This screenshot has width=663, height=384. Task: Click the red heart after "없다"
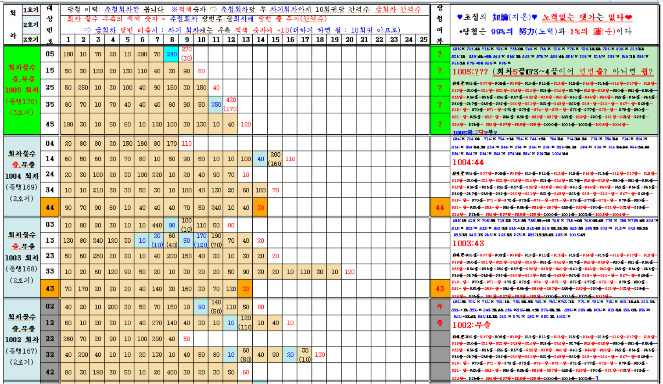click(628, 17)
